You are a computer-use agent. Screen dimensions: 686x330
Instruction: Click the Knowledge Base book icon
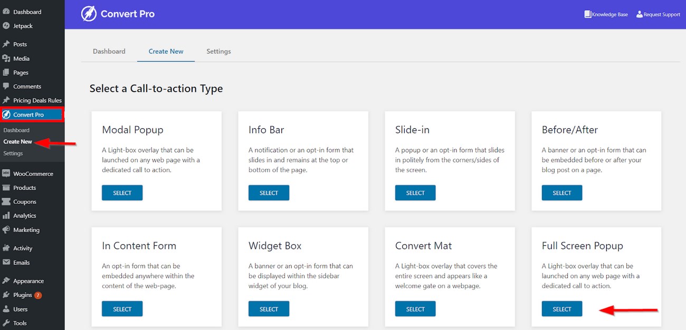pyautogui.click(x=587, y=14)
